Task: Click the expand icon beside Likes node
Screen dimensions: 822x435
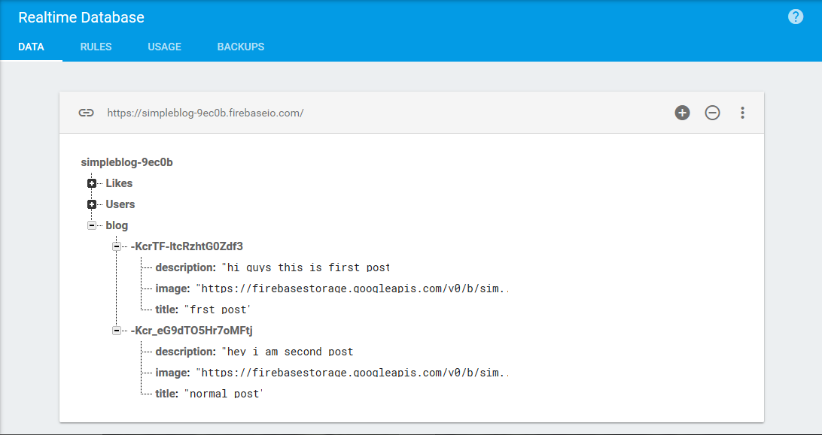Action: 91,183
